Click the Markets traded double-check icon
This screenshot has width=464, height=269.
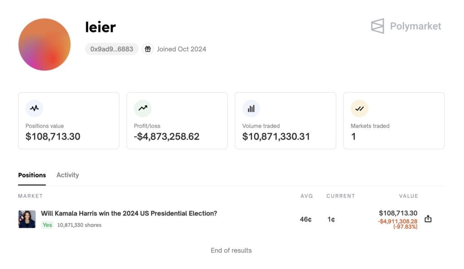coord(359,108)
